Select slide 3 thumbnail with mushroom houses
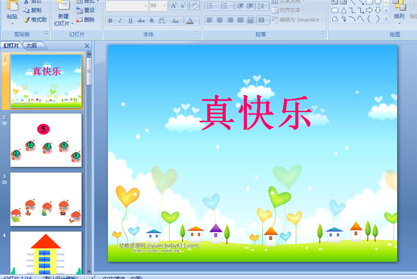The image size is (417, 279). click(46, 199)
